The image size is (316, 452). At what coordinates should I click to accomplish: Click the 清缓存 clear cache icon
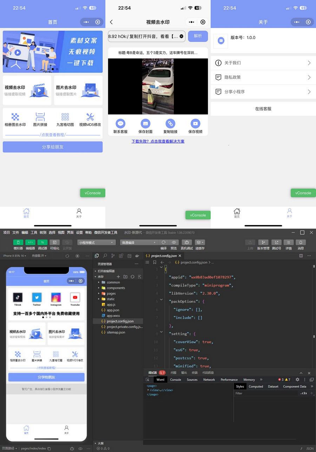point(199,242)
